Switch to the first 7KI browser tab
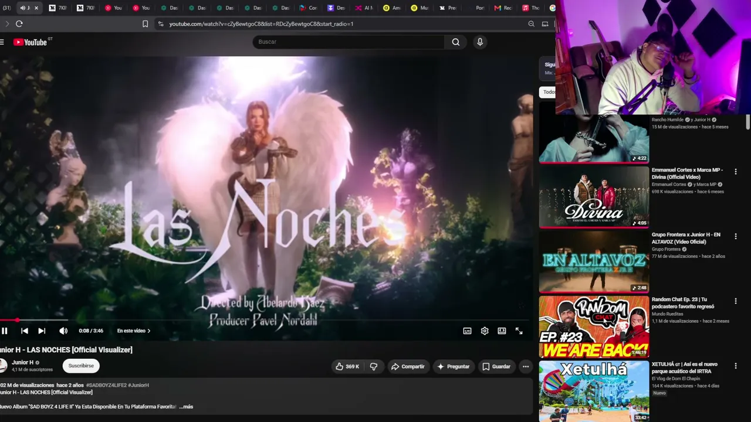Viewport: 751px width, 422px height. point(58,8)
